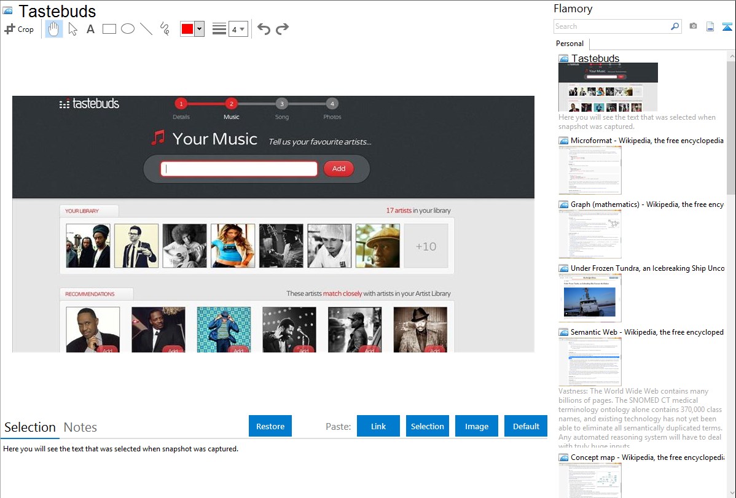Click the "Flamory" panel heading
This screenshot has height=498, width=736.
coord(573,9)
